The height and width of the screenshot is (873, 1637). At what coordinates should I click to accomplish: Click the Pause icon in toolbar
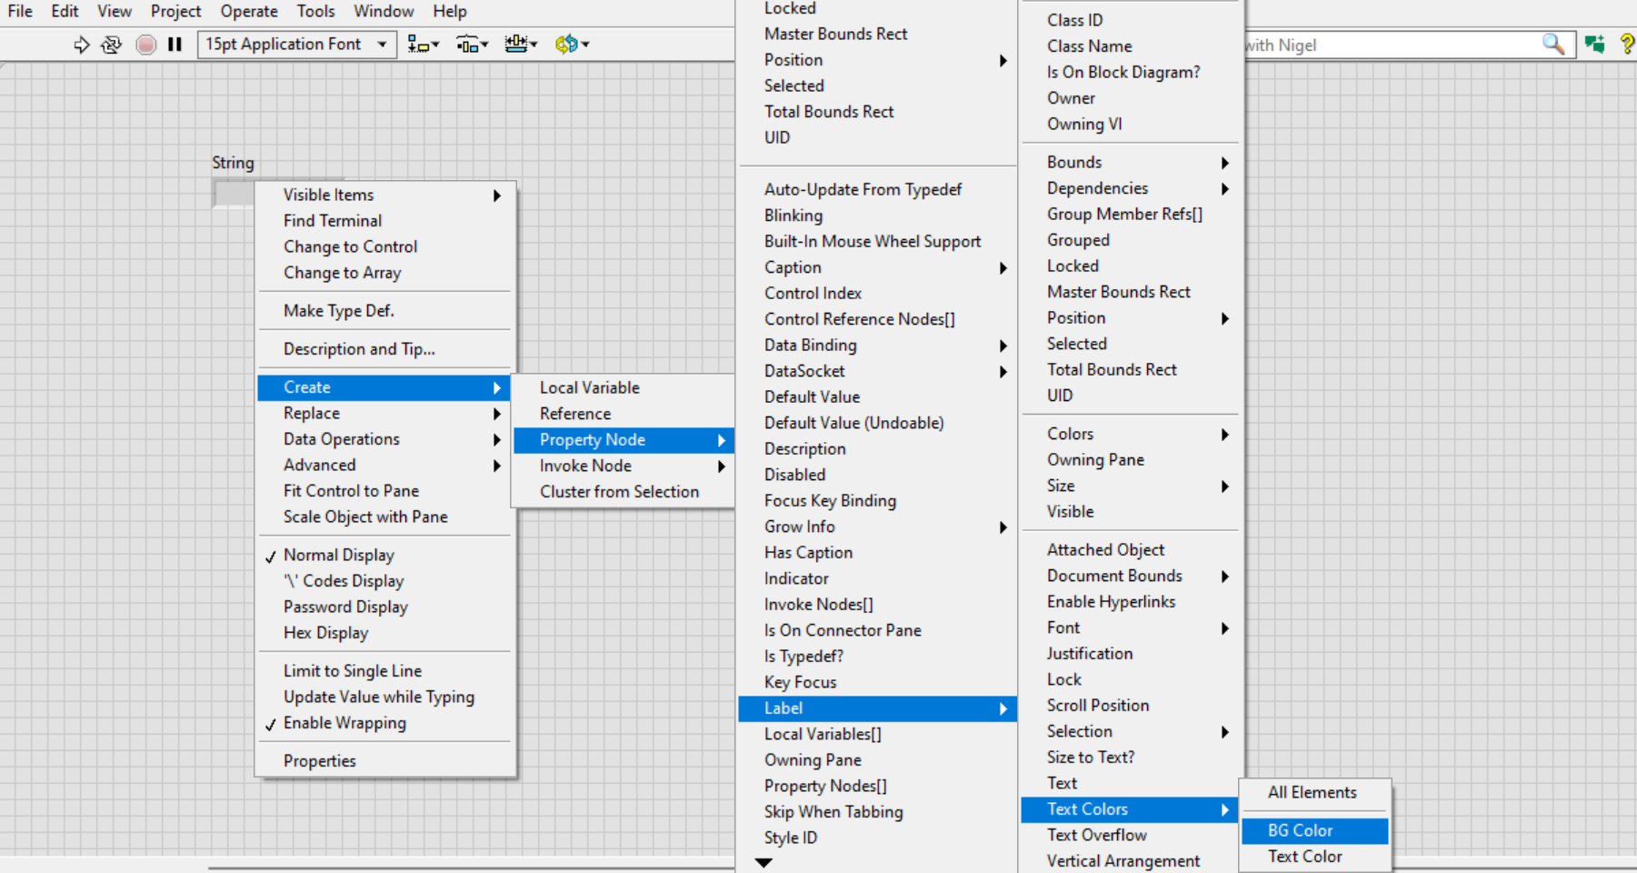[x=175, y=45]
